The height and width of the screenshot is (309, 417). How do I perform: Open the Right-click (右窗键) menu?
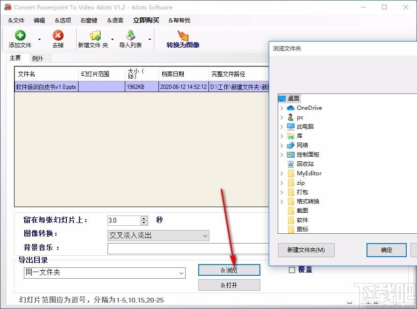click(89, 20)
